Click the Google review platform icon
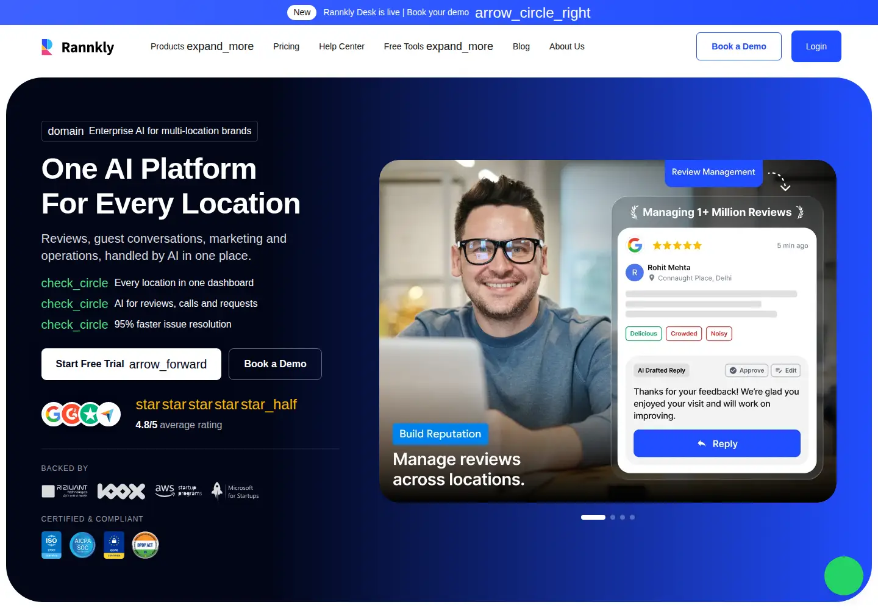Viewport: 878px width, 610px height. pos(53,414)
